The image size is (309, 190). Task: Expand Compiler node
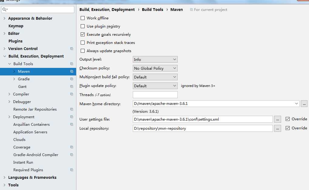pyautogui.click(x=9, y=94)
